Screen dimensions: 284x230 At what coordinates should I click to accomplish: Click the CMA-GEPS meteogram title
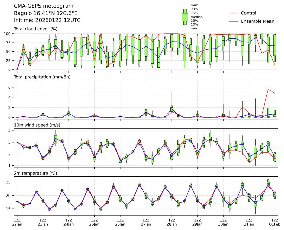pyautogui.click(x=38, y=6)
